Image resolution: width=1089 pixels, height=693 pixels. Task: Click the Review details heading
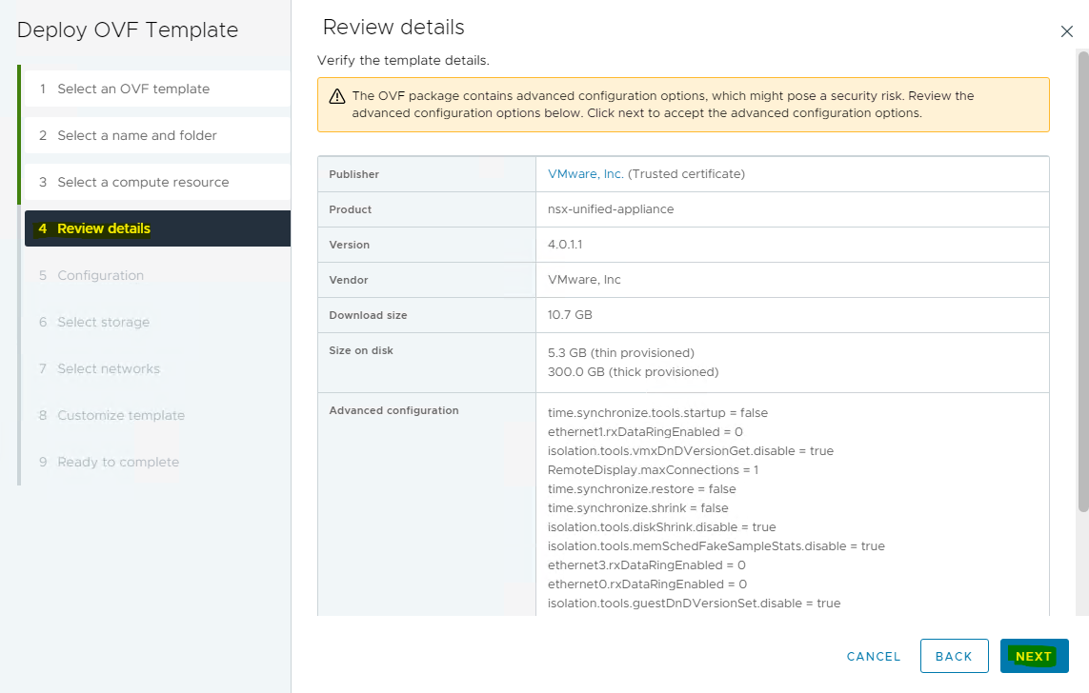[393, 27]
